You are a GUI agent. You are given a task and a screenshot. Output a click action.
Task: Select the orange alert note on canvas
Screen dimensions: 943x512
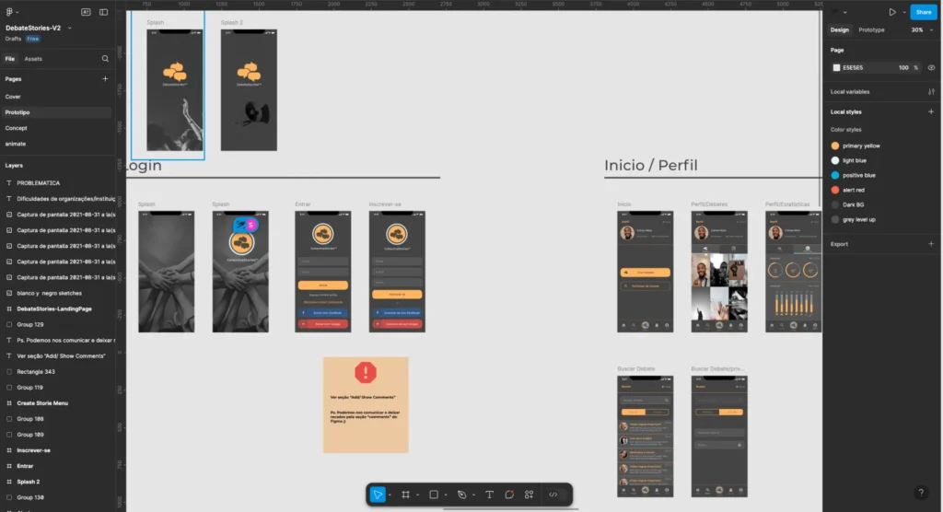[x=366, y=405]
